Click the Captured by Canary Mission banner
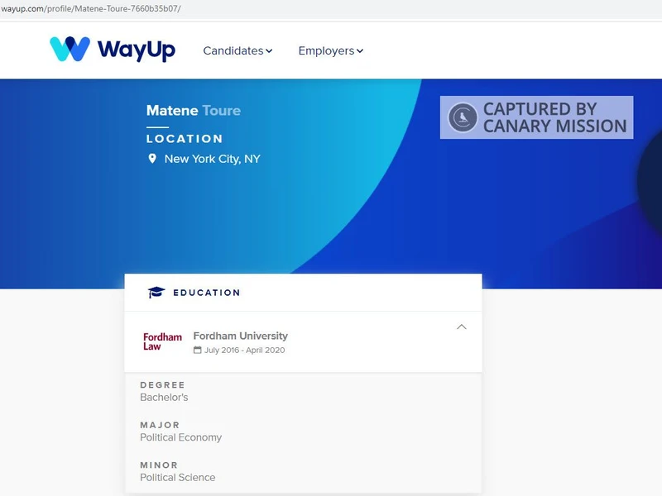The width and height of the screenshot is (662, 496). (x=536, y=117)
